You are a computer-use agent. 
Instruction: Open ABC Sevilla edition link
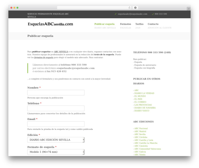coord(140,134)
